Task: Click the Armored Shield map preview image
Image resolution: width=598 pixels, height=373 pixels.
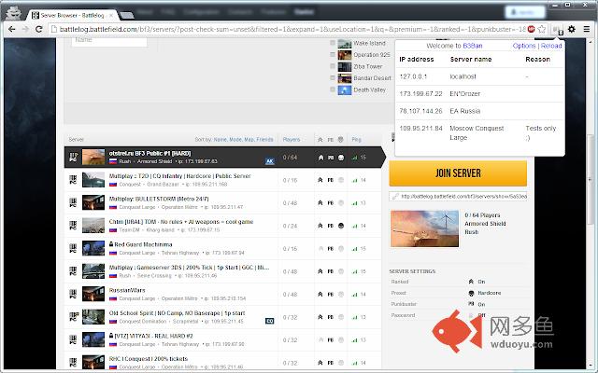Action: click(x=424, y=228)
